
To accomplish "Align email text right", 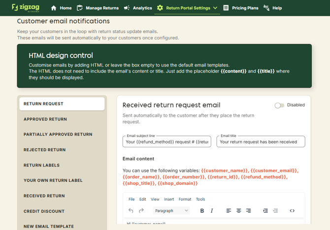I will coord(249,211).
